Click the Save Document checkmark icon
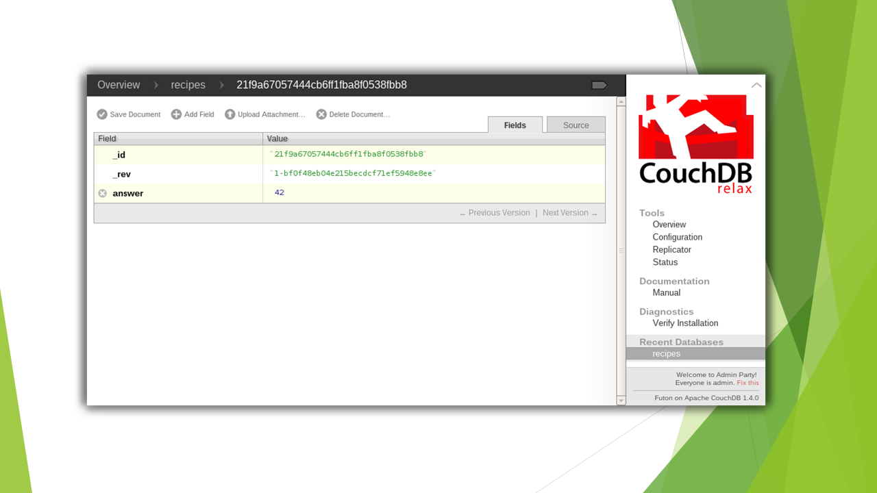 [x=102, y=114]
